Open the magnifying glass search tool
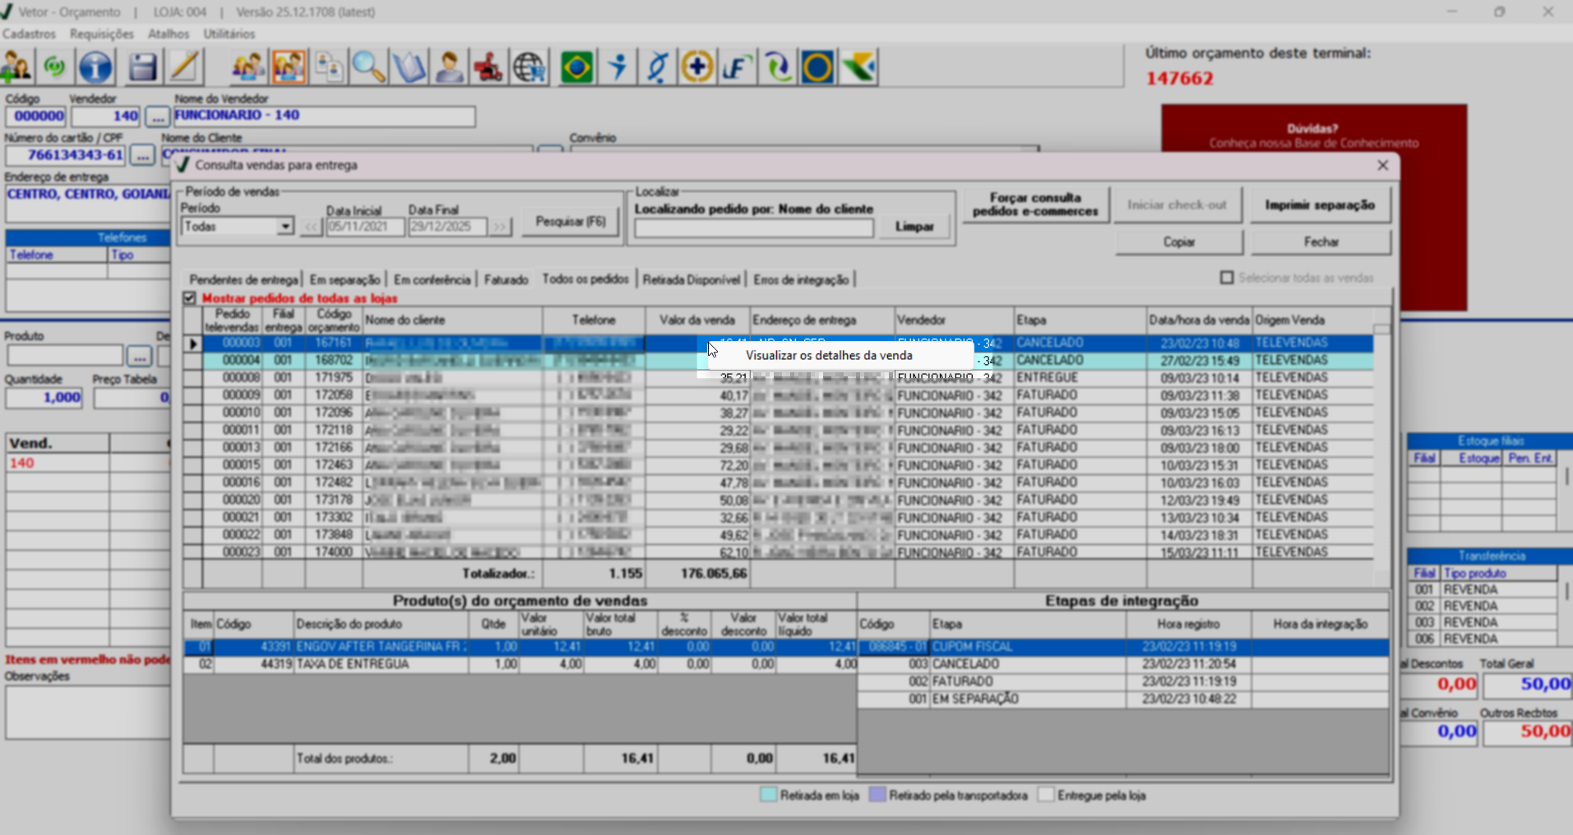The width and height of the screenshot is (1573, 835). [368, 67]
